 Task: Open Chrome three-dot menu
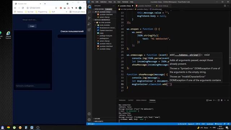tap(84, 8)
